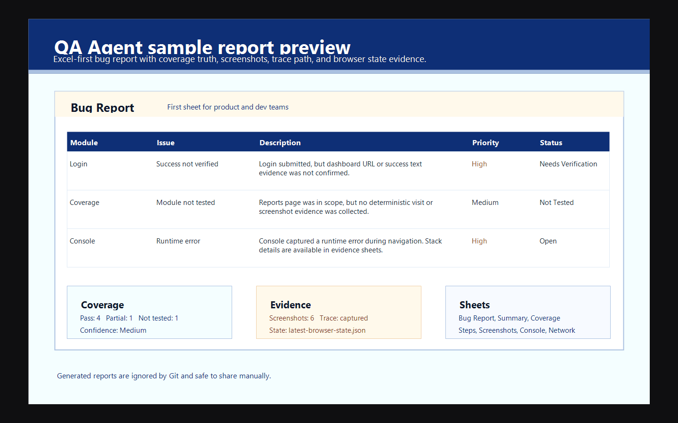This screenshot has height=423, width=678.
Task: Click the 'Description' column header
Action: (x=280, y=142)
